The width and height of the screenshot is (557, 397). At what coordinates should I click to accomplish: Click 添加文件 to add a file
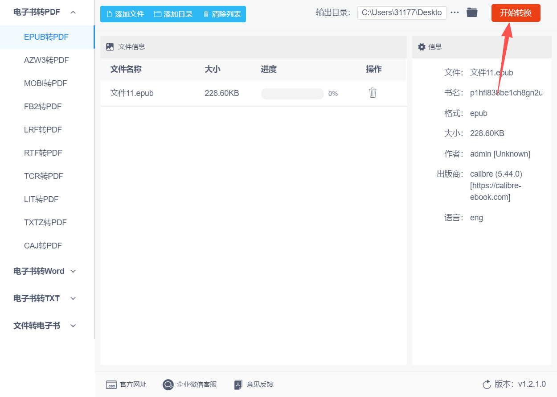tap(125, 14)
